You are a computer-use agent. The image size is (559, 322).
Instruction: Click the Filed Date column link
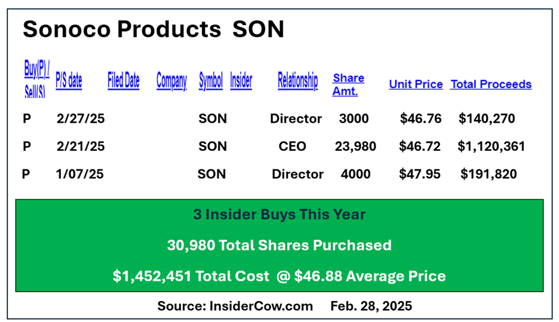click(124, 80)
